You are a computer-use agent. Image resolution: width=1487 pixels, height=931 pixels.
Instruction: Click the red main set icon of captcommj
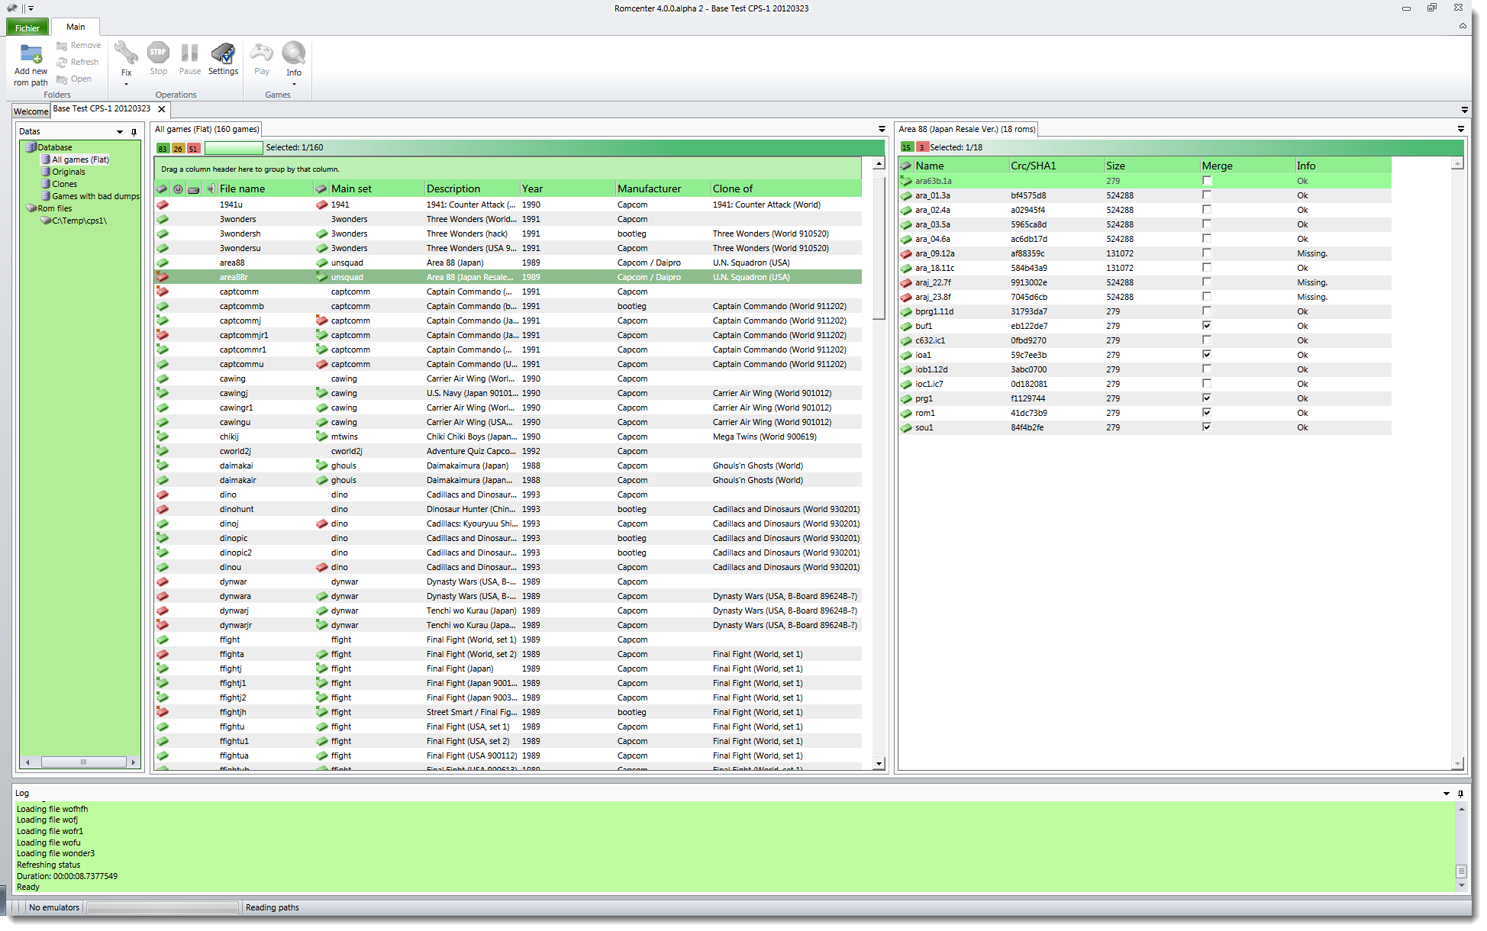click(x=322, y=321)
